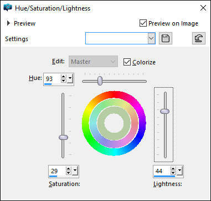Uncheck the Colorize checkbox
The image size is (211, 201).
click(x=127, y=62)
